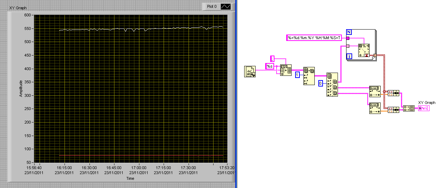Click the timestamp format string constant

[314, 38]
